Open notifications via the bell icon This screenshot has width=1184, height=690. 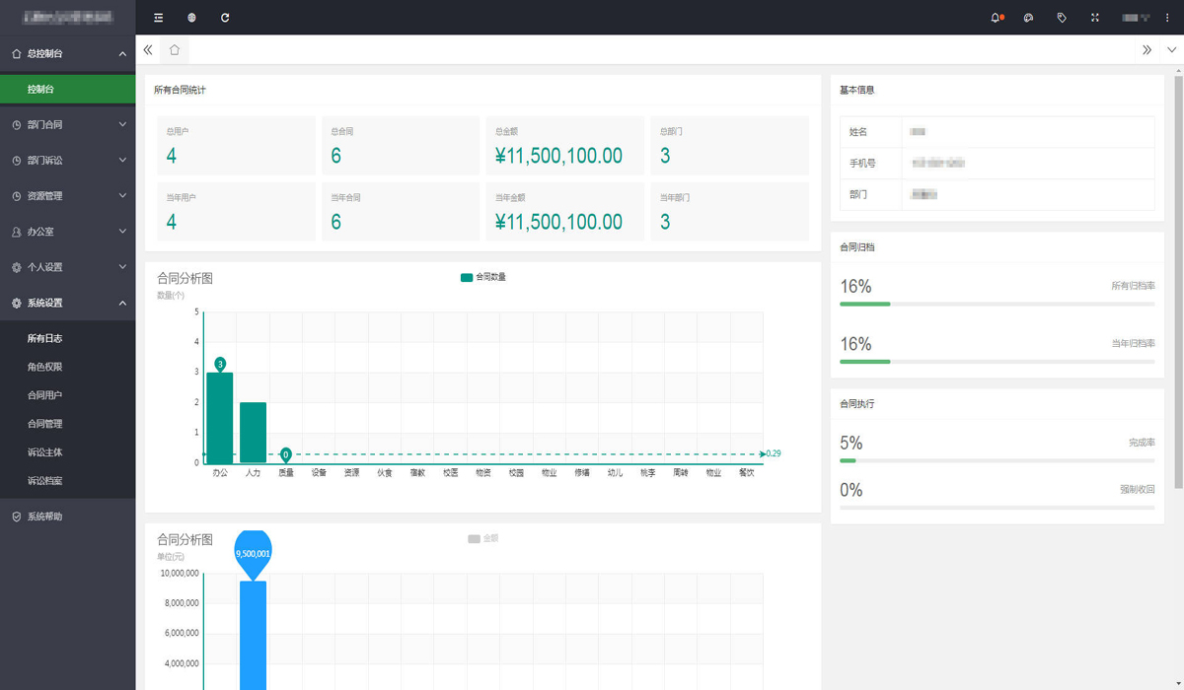[x=996, y=18]
